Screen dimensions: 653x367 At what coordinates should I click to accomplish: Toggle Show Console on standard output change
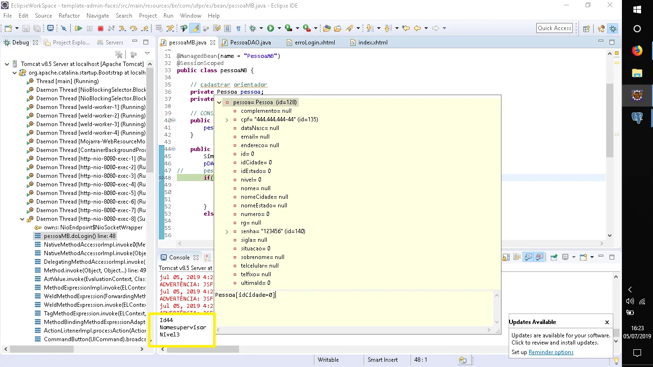coord(528,257)
